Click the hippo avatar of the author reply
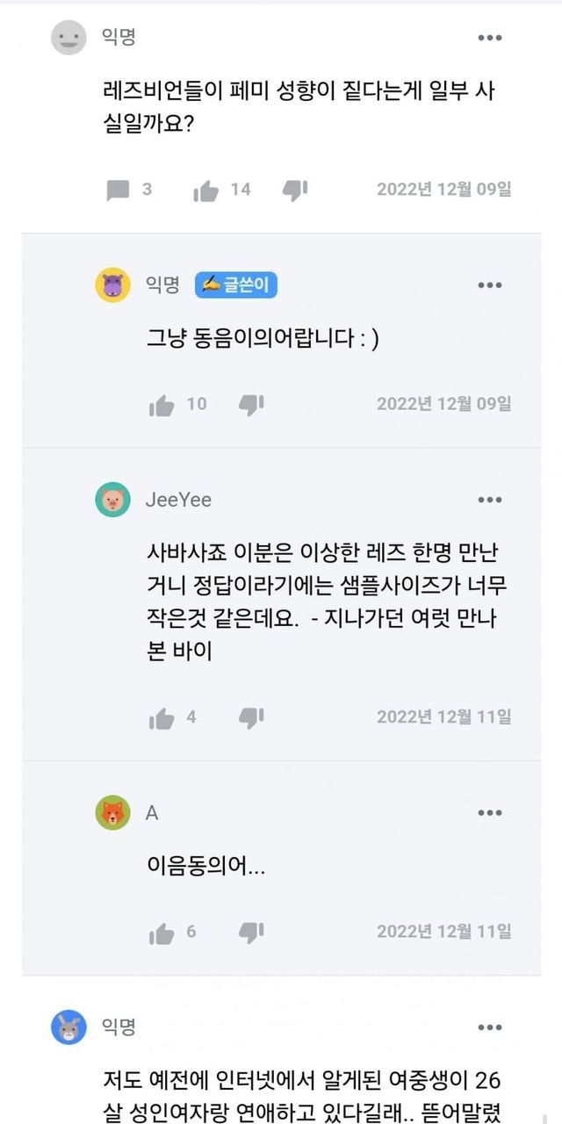Viewport: 562px width, 1124px height. 112,285
